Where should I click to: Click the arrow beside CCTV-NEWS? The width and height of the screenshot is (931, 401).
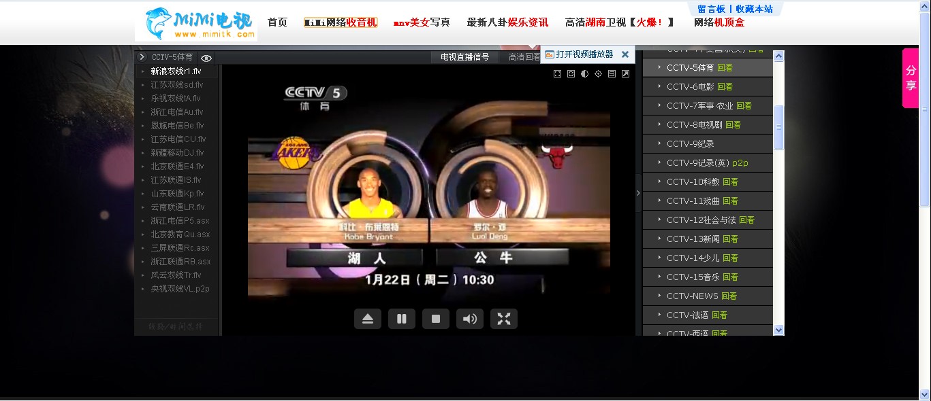pos(659,296)
